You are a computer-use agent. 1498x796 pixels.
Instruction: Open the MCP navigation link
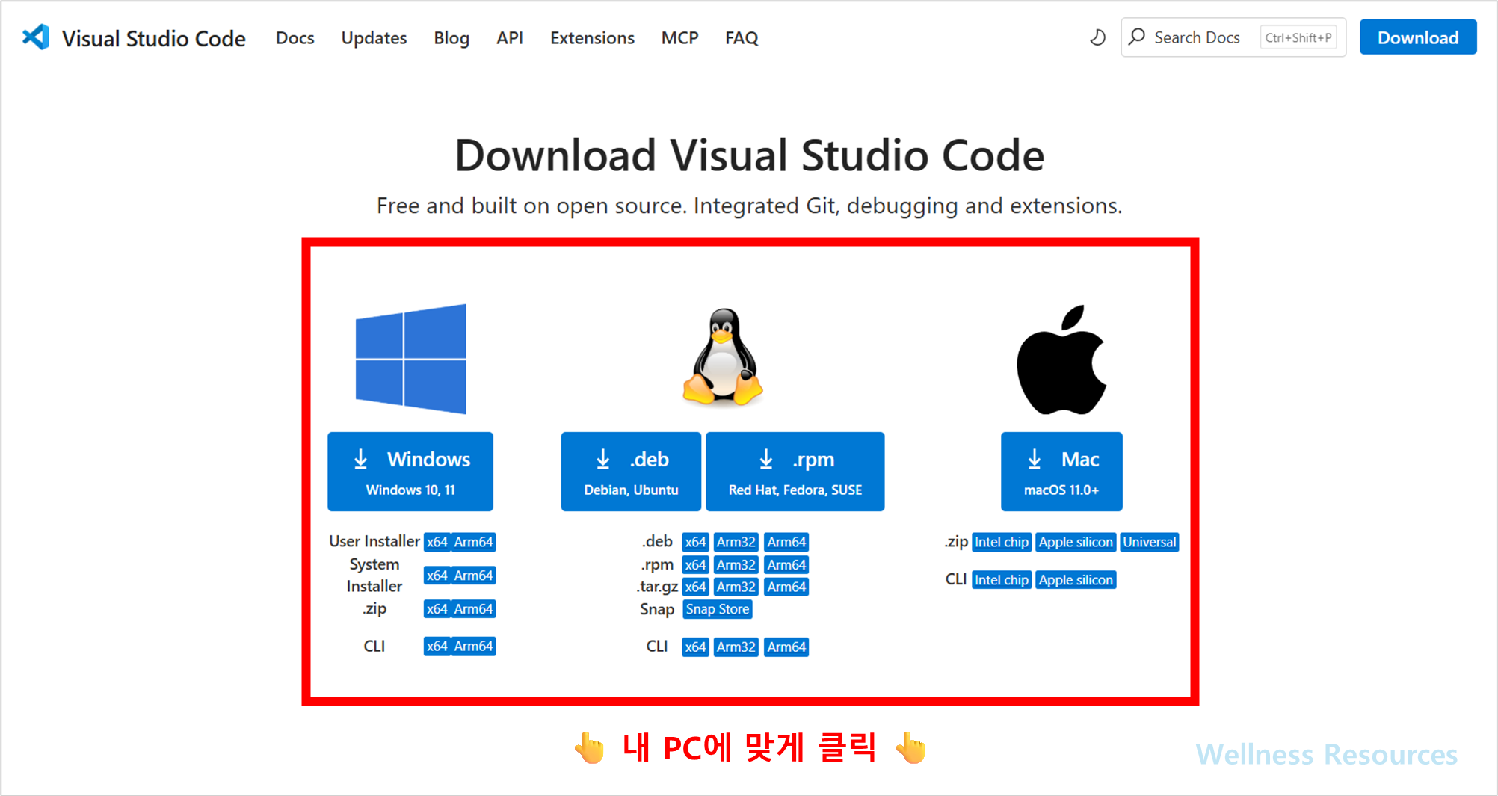679,37
